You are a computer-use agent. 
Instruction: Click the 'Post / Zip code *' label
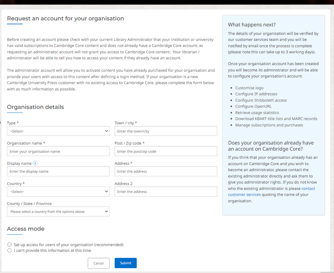129,143
